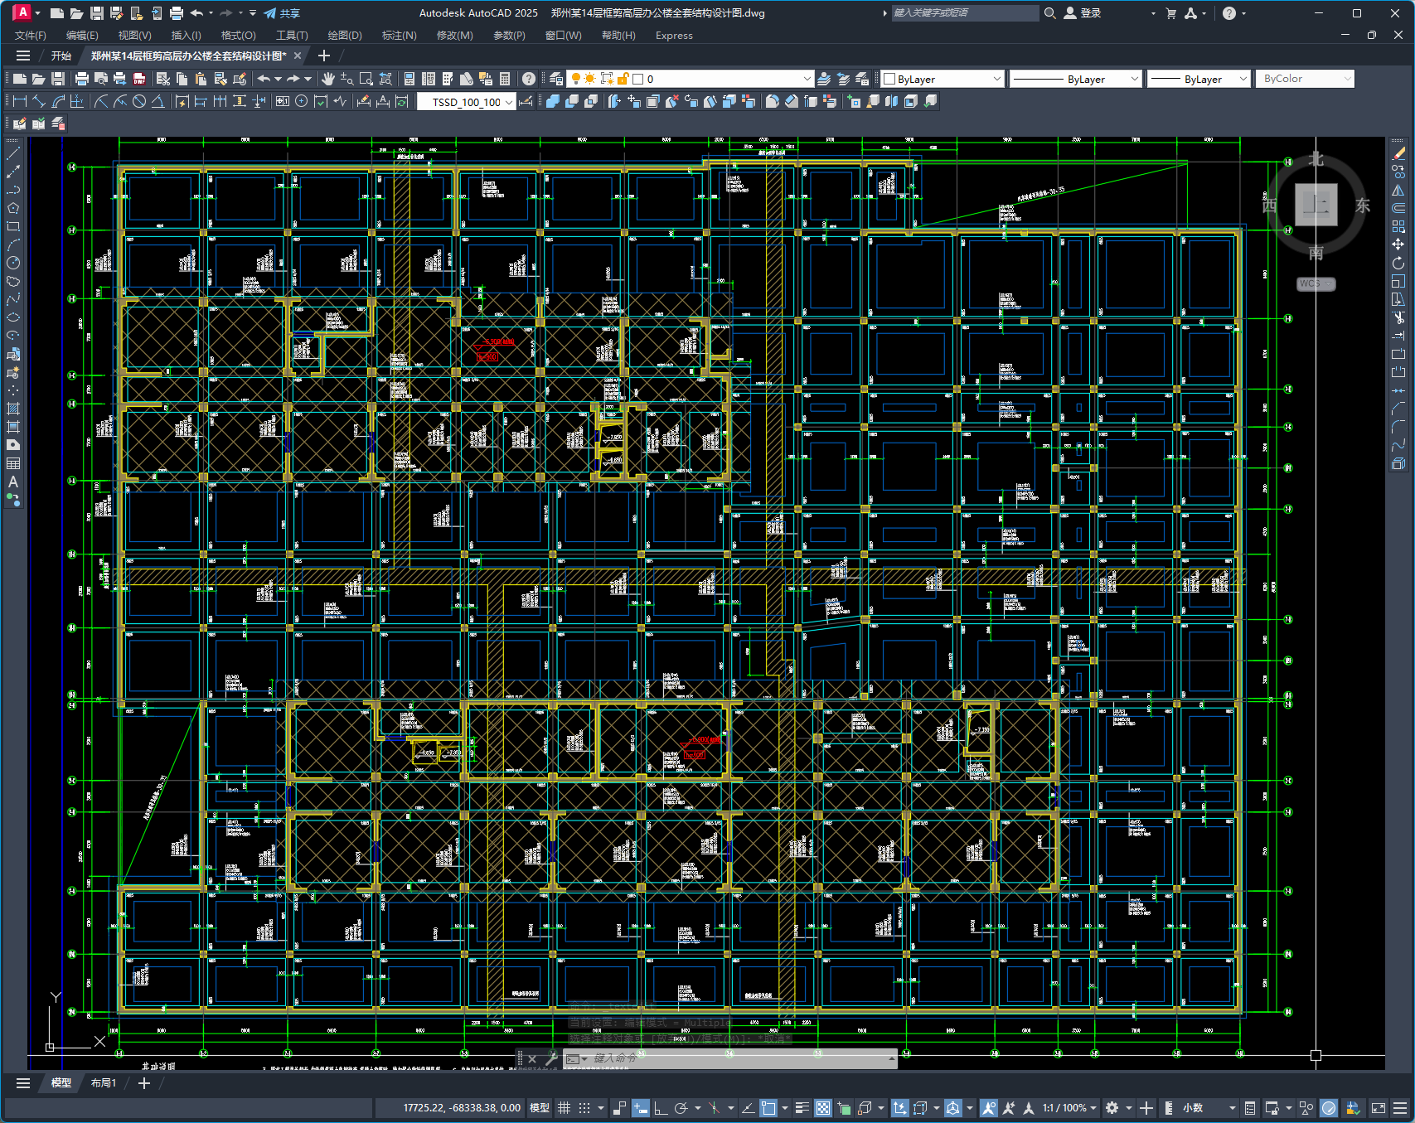Click the Move tool in modify toolbar
This screenshot has width=1415, height=1123.
[x=1399, y=244]
